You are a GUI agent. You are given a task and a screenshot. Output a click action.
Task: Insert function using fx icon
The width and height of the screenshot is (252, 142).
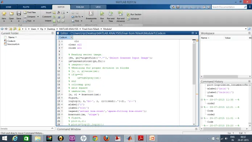[x=59, y=12]
